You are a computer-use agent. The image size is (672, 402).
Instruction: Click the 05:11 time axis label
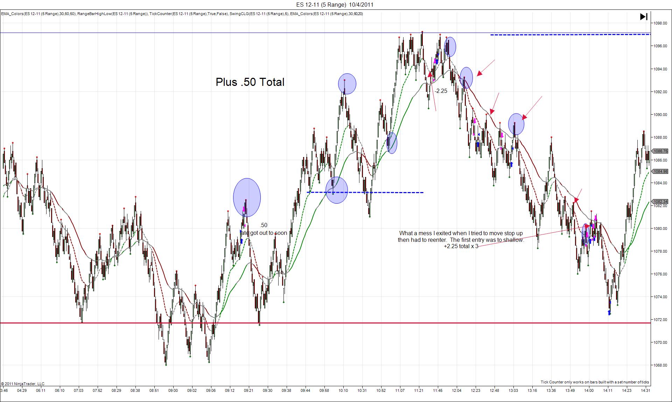pyautogui.click(x=41, y=390)
